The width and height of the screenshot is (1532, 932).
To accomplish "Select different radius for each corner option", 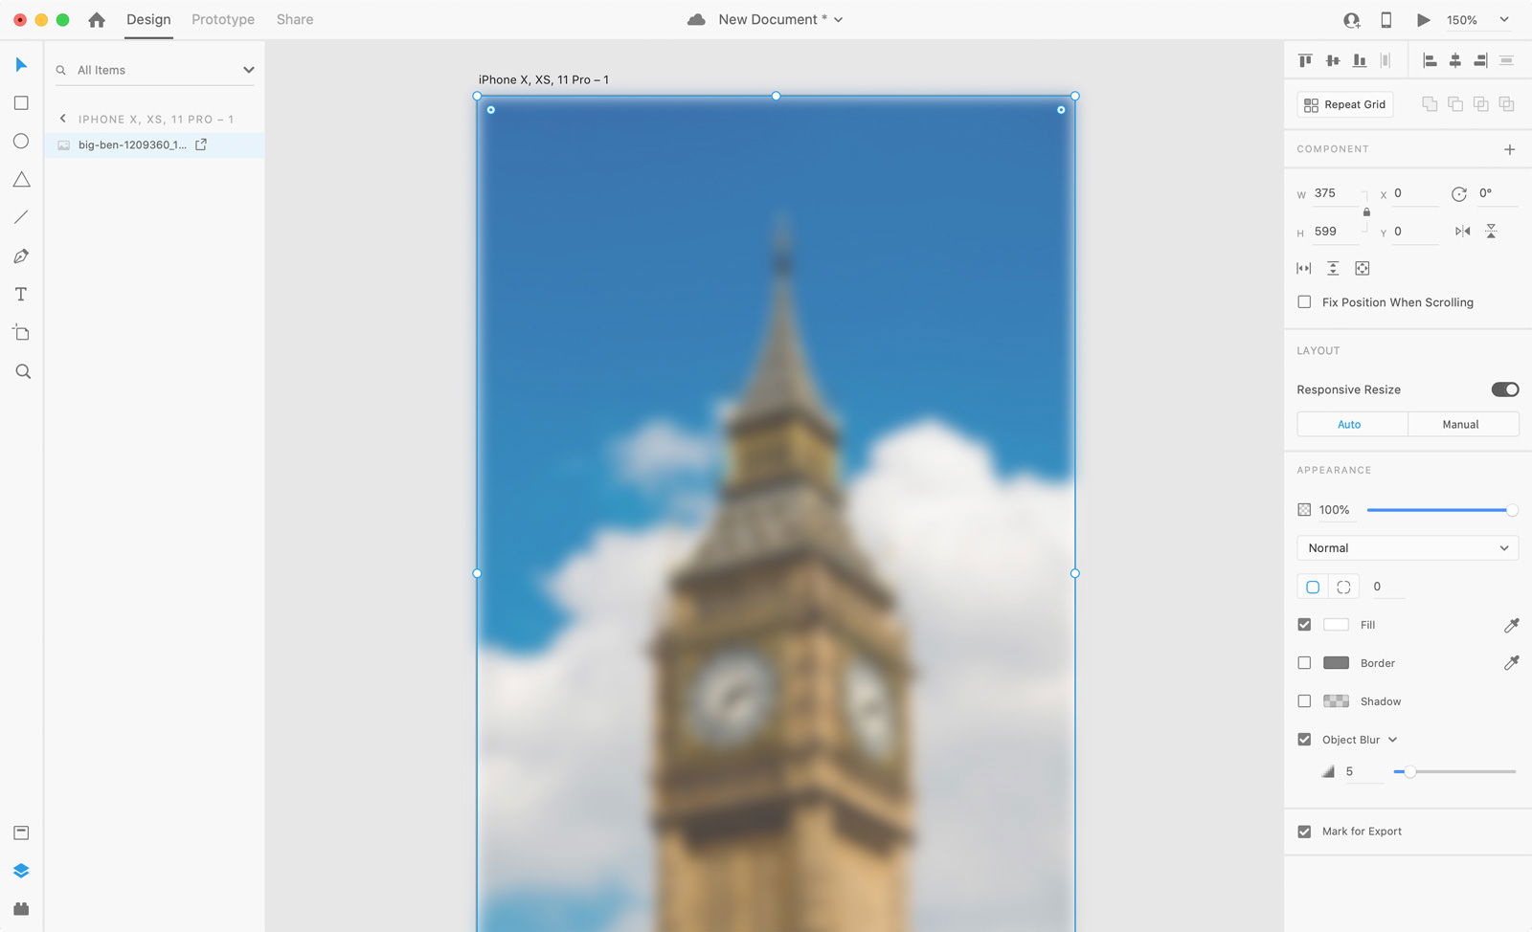I will pyautogui.click(x=1344, y=588).
